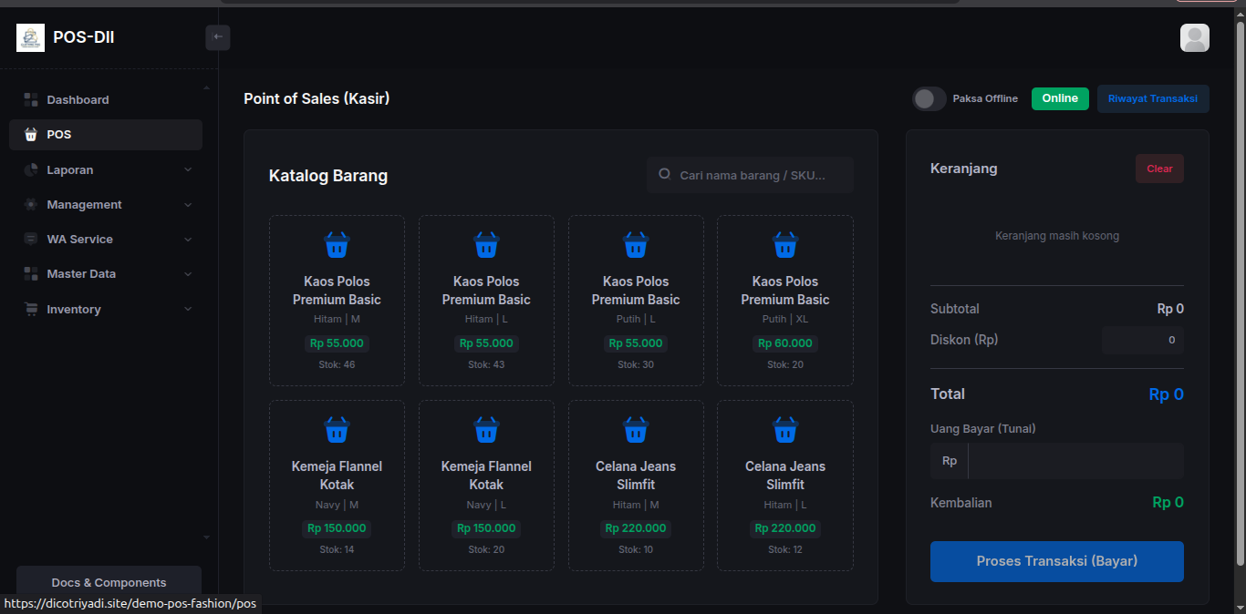The image size is (1246, 614).
Task: Click the Diskon (Rp) input field
Action: [x=1143, y=340]
